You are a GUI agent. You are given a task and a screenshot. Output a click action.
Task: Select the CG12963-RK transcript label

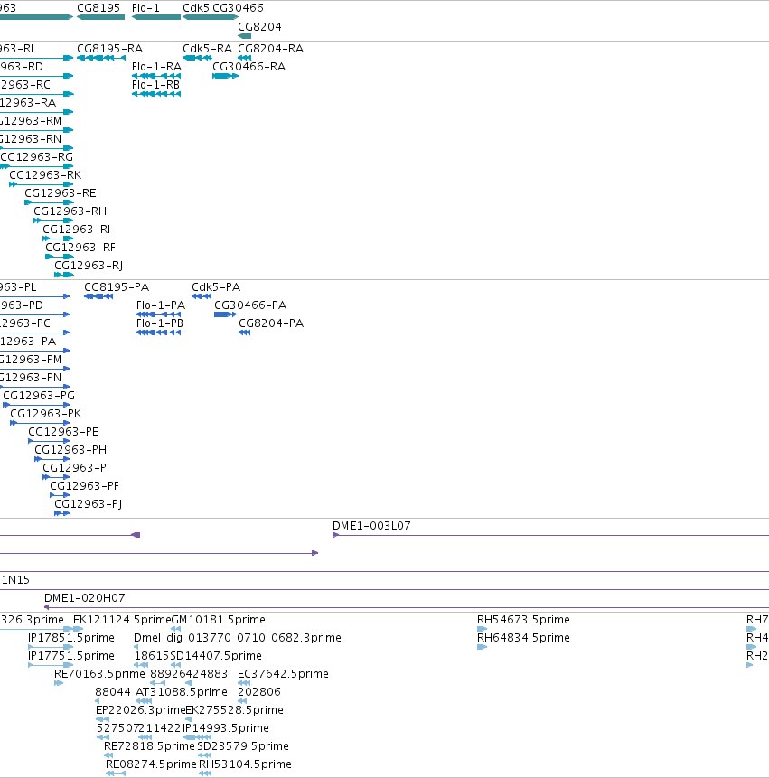[45, 175]
